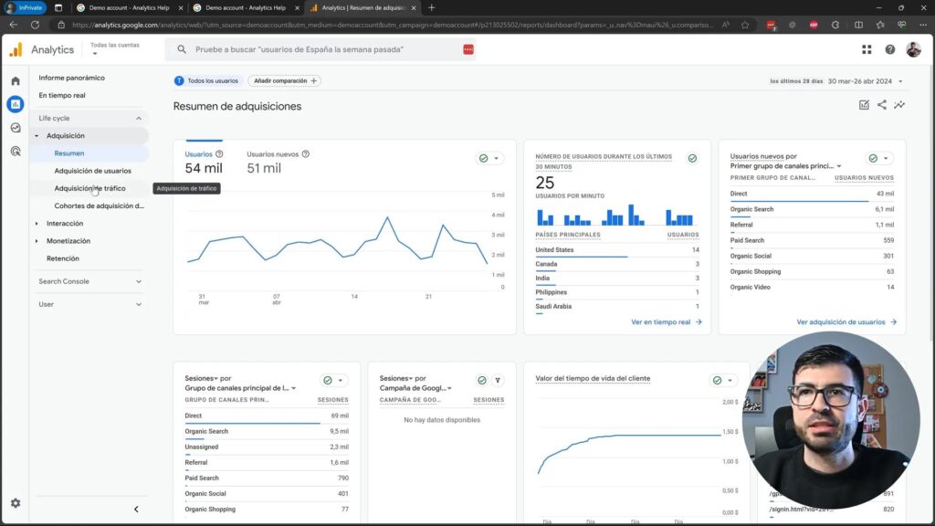Open the Insights sparkline icon
935x526 pixels.
(899, 105)
